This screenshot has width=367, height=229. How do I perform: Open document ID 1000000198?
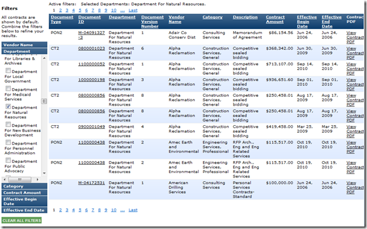click(x=92, y=80)
